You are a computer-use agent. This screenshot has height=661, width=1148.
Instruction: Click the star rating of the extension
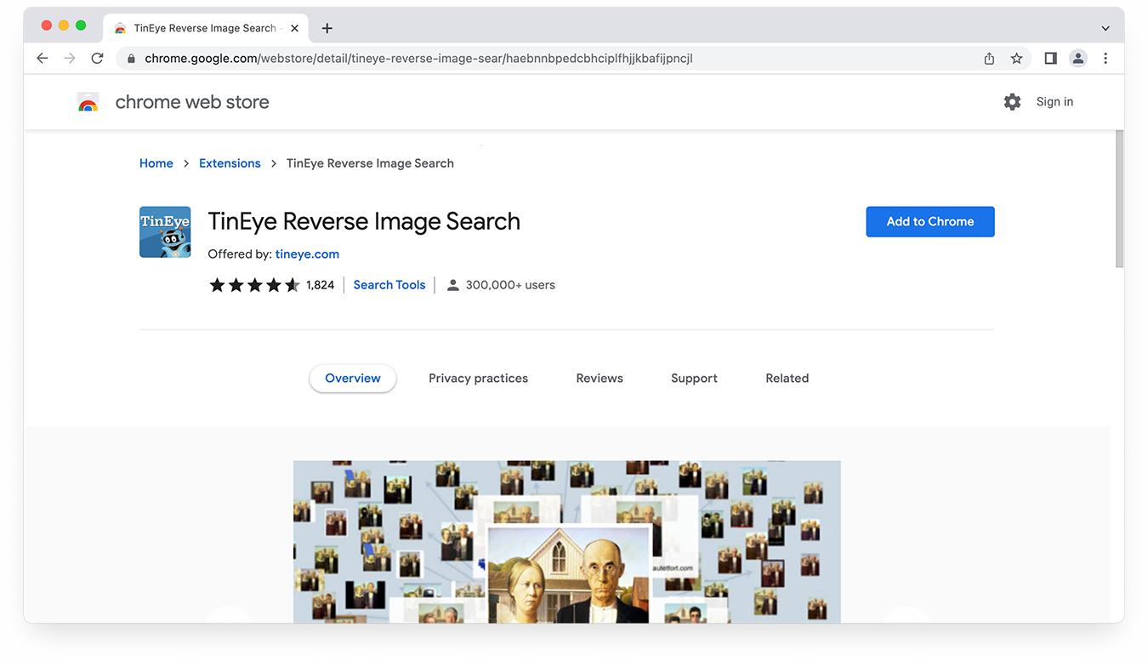(254, 285)
